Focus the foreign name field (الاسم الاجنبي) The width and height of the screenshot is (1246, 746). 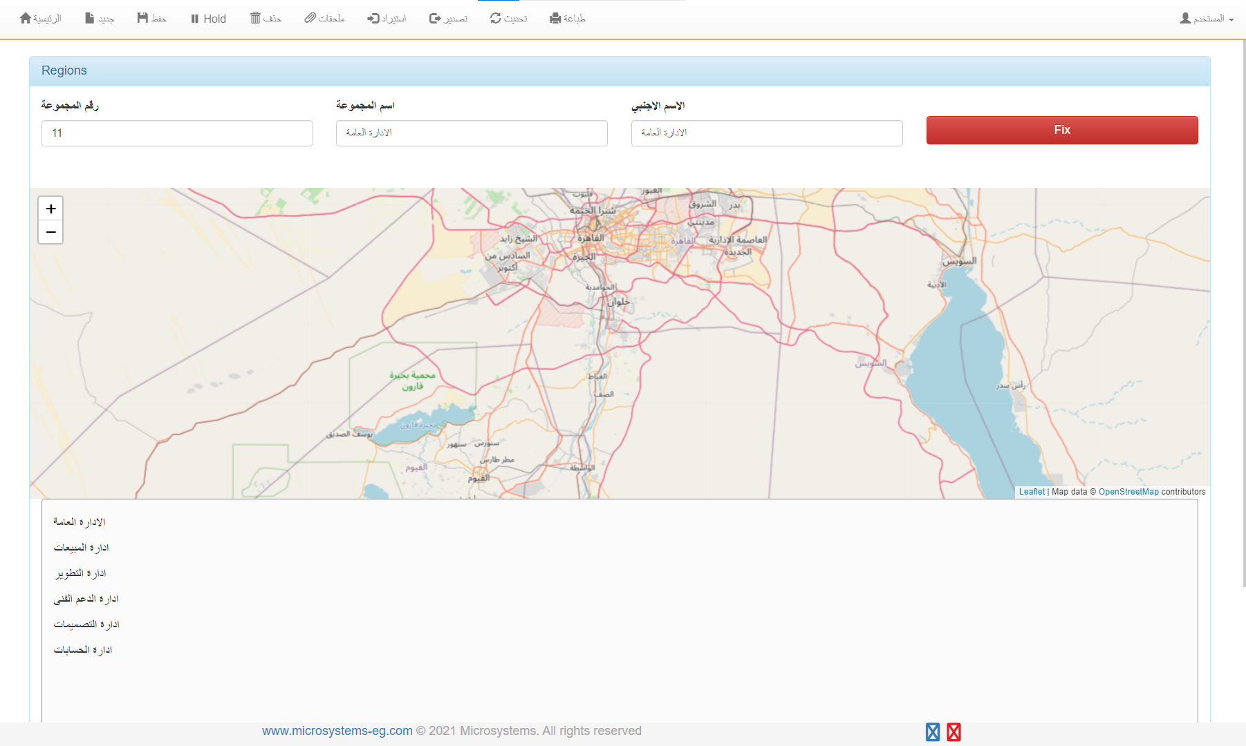(x=767, y=133)
